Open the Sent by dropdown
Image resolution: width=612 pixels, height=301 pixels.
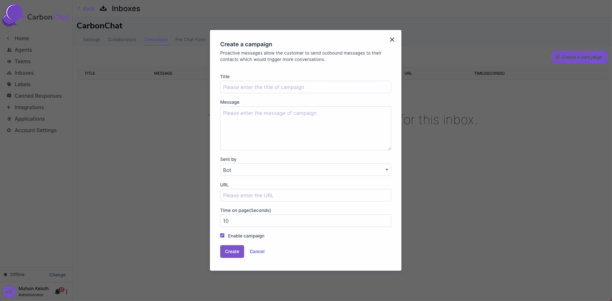point(305,170)
